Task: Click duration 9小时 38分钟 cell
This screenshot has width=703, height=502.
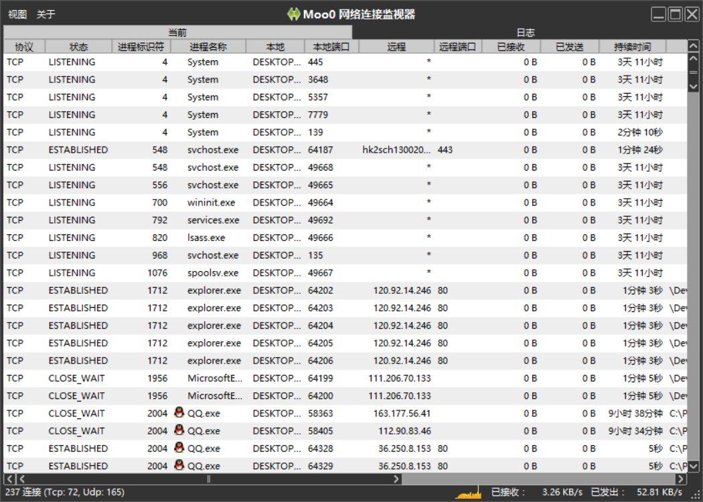Action: point(635,413)
